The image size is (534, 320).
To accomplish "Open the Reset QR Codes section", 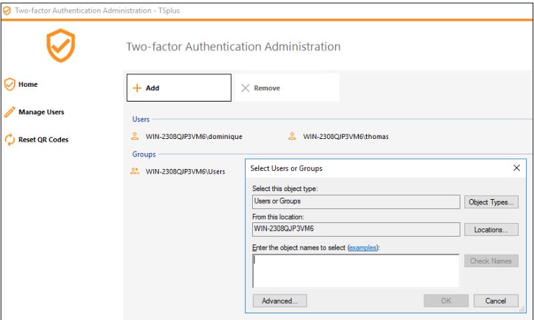I will (43, 140).
